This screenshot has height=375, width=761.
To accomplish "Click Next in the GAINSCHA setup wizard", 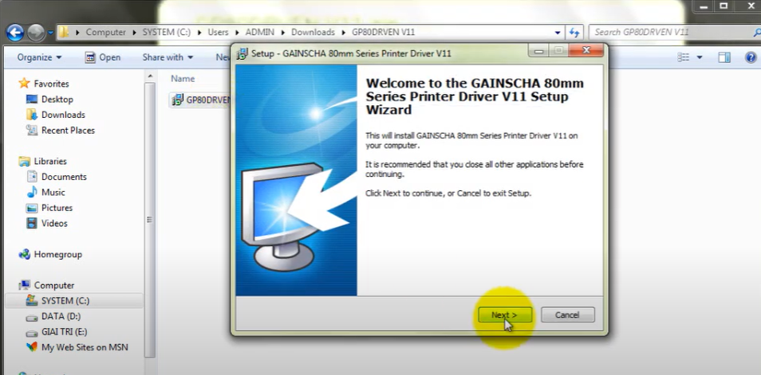I will 505,315.
